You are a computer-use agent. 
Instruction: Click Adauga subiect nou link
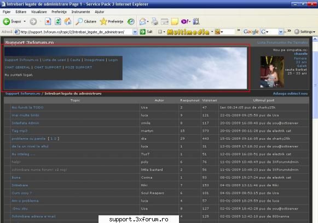click(x=290, y=94)
